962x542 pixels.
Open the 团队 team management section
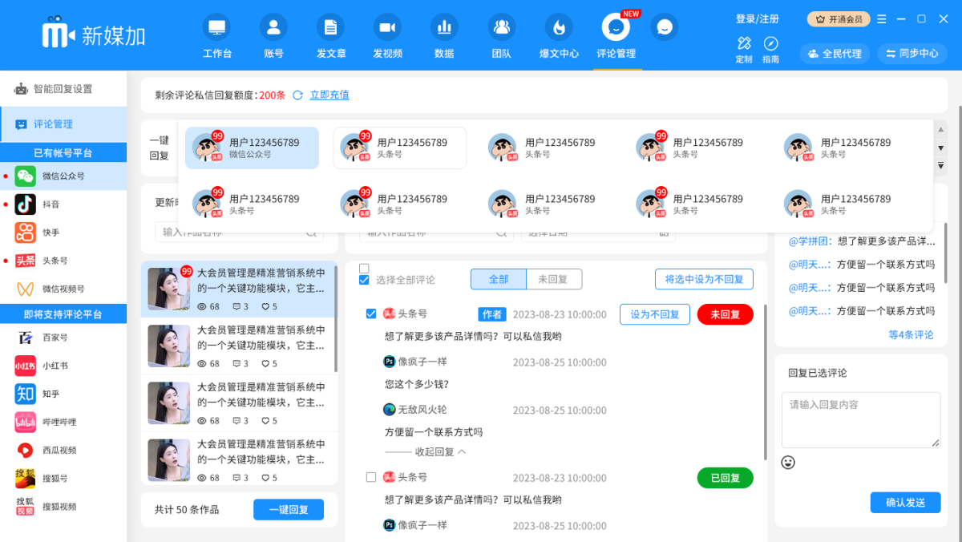[501, 35]
